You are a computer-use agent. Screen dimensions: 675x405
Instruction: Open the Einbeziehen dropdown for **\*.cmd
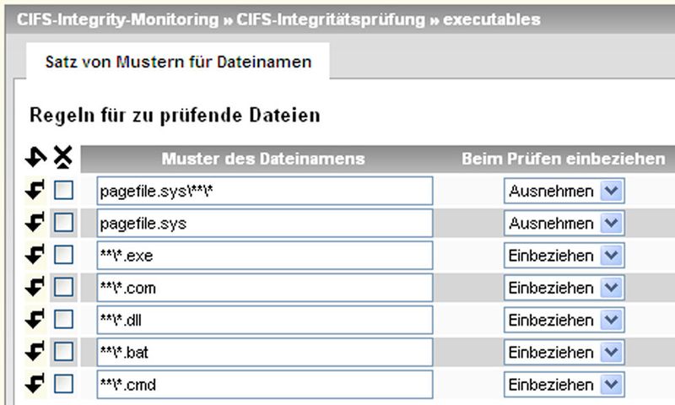[x=564, y=385]
